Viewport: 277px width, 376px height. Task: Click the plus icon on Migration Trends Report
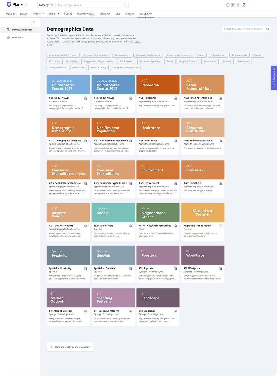click(x=220, y=225)
